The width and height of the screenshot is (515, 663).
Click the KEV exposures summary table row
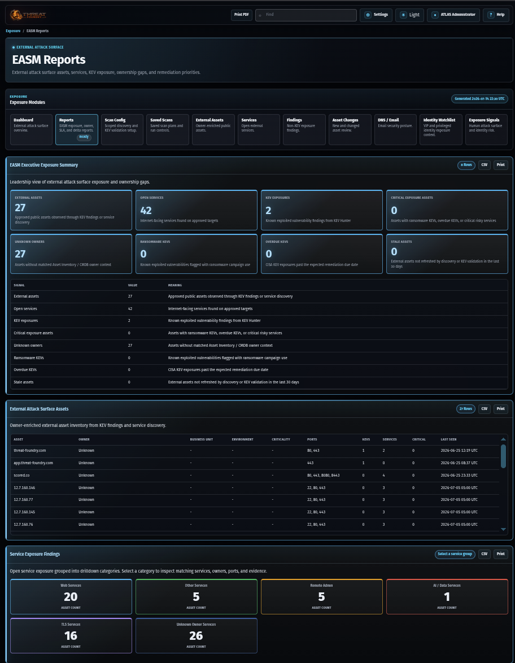pyautogui.click(x=259, y=321)
